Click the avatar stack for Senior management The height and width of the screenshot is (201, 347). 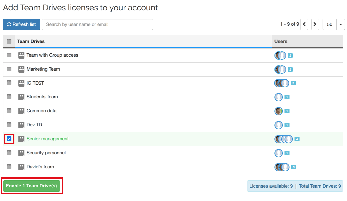(283, 139)
